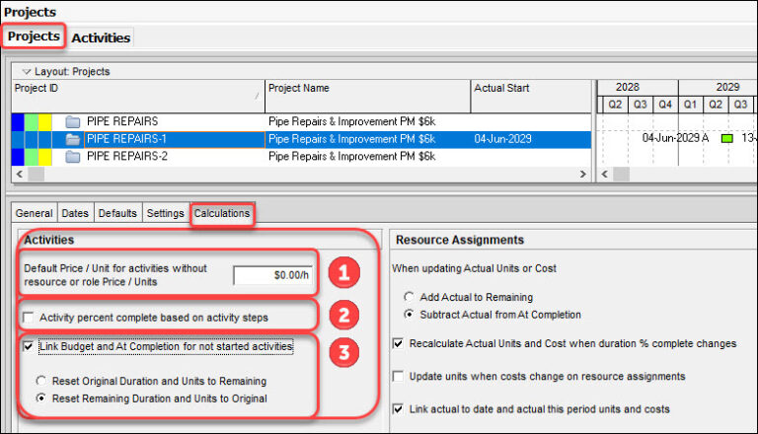Image resolution: width=758 pixels, height=434 pixels.
Task: Click the Default Price / Unit field
Action: pyautogui.click(x=272, y=276)
